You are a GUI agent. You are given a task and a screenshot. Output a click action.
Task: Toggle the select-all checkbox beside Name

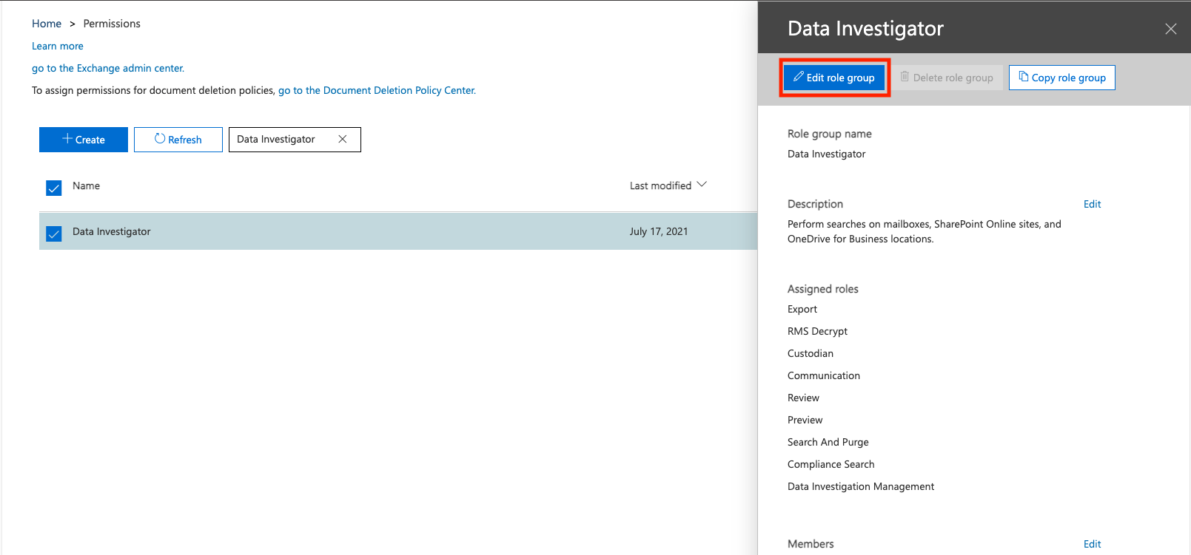(54, 188)
